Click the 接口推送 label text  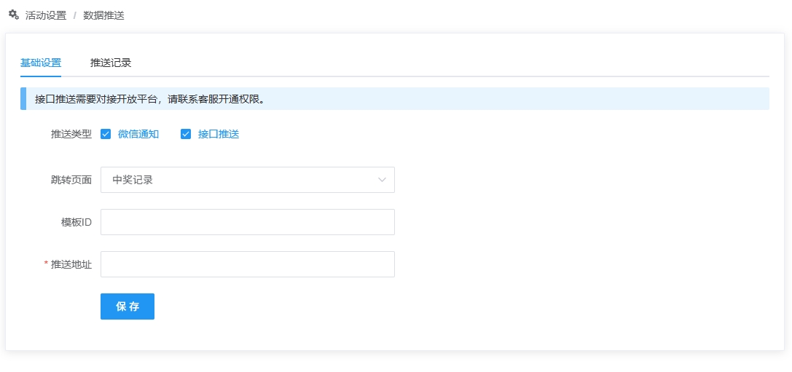pos(219,134)
